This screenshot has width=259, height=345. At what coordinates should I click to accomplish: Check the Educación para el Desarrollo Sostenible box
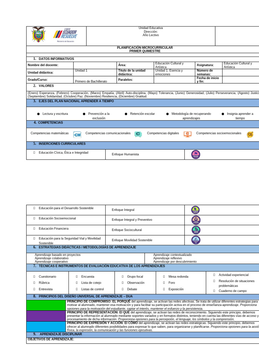[34, 208]
